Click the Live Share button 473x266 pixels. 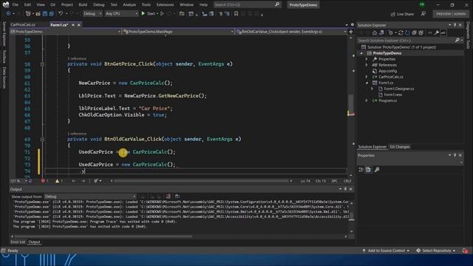(402, 14)
